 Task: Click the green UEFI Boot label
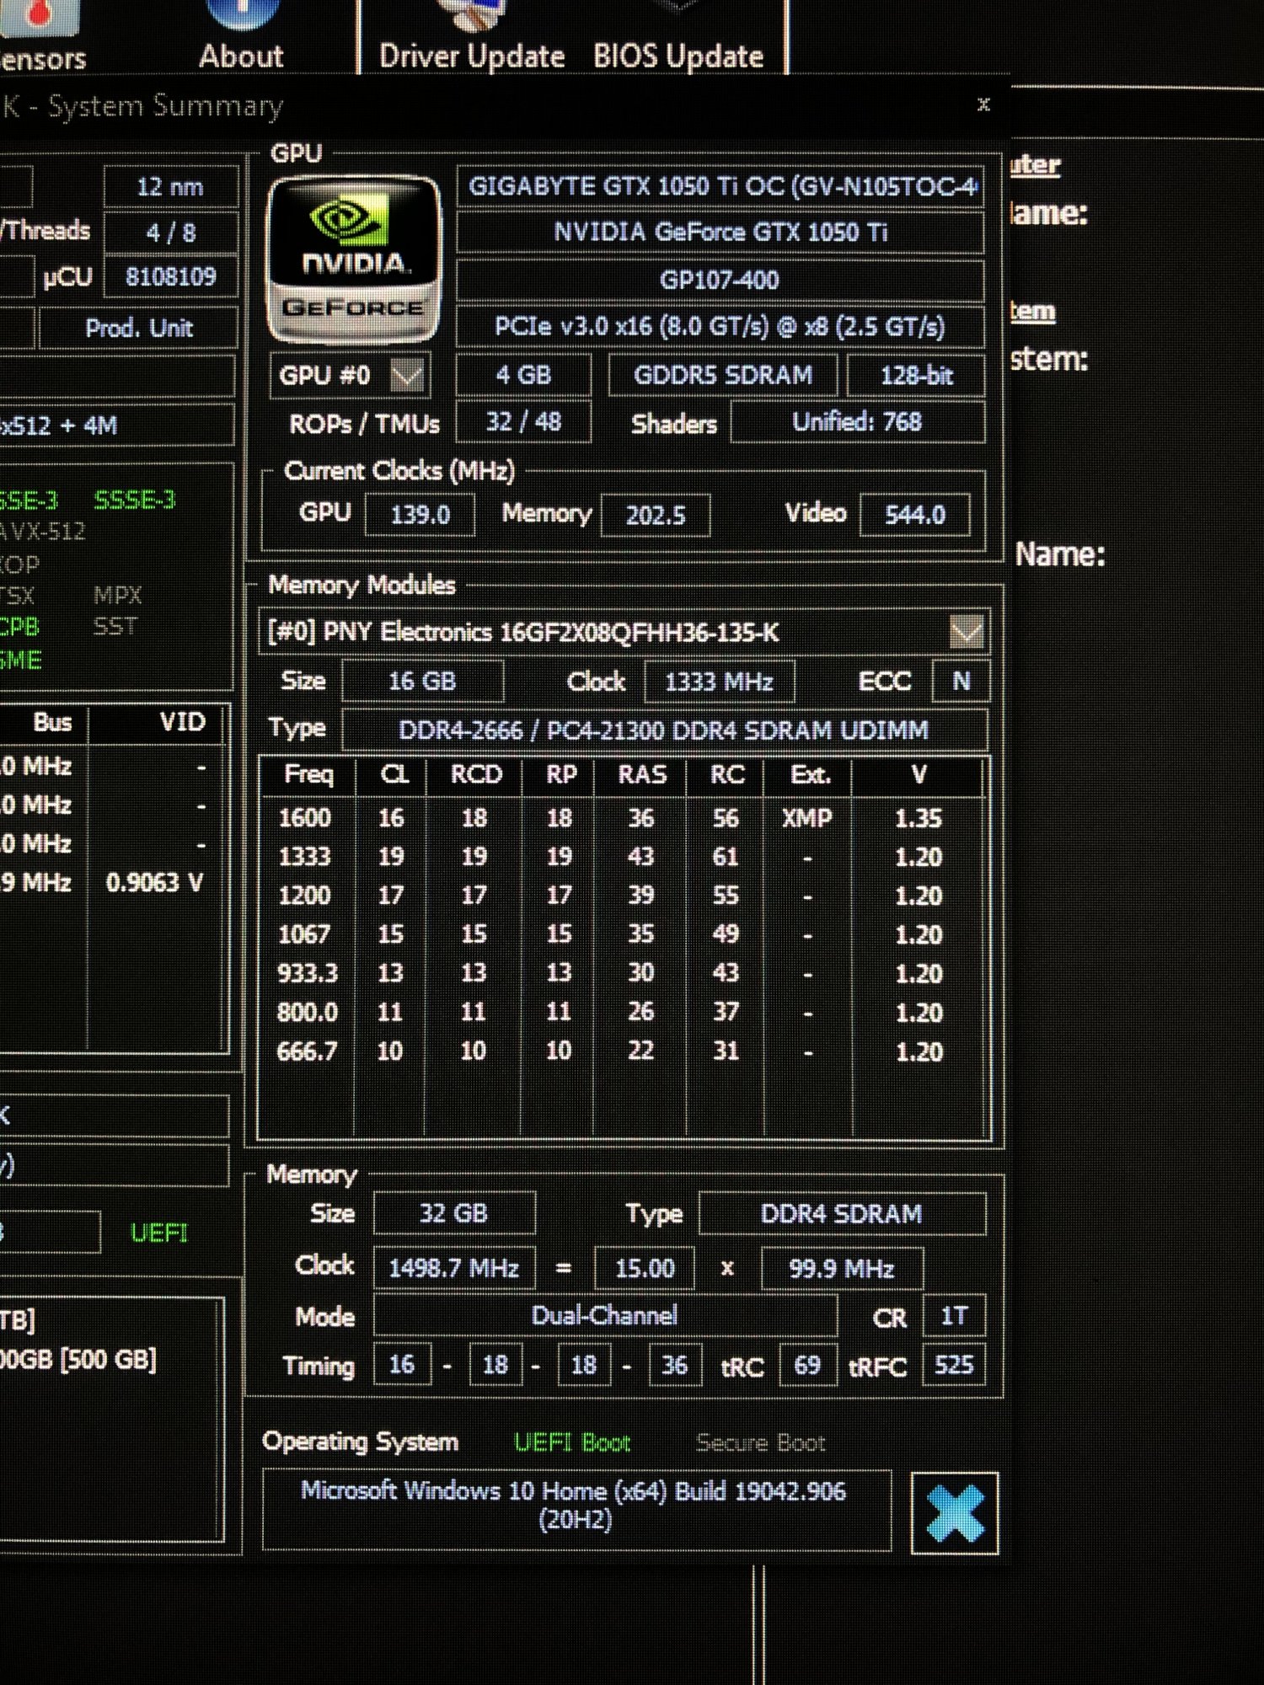coord(572,1443)
